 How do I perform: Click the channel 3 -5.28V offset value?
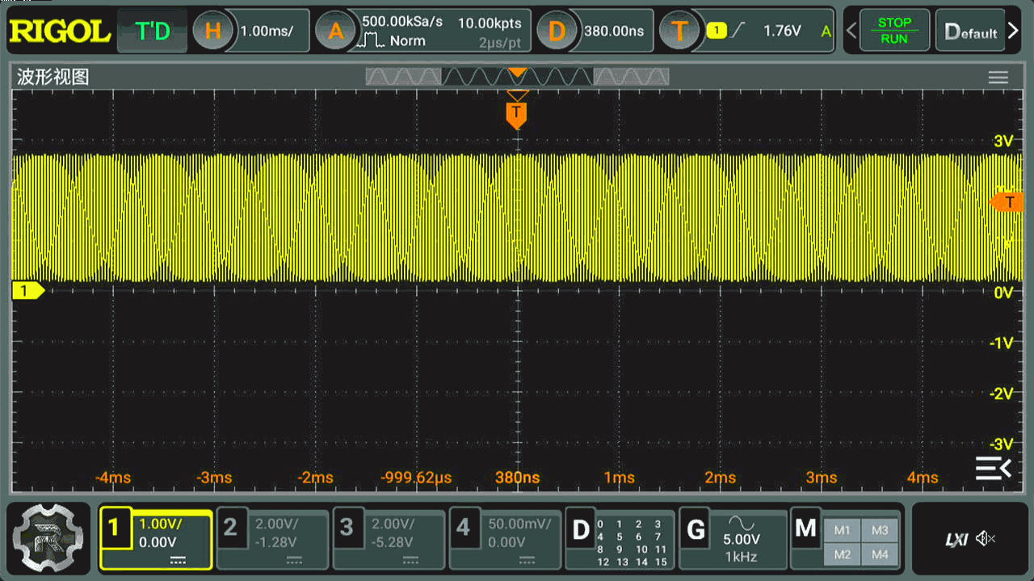point(393,542)
